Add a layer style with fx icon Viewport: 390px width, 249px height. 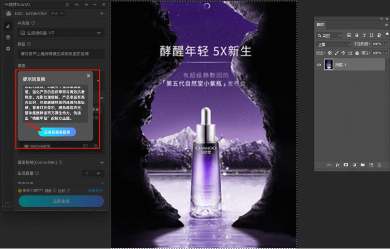click(338, 165)
